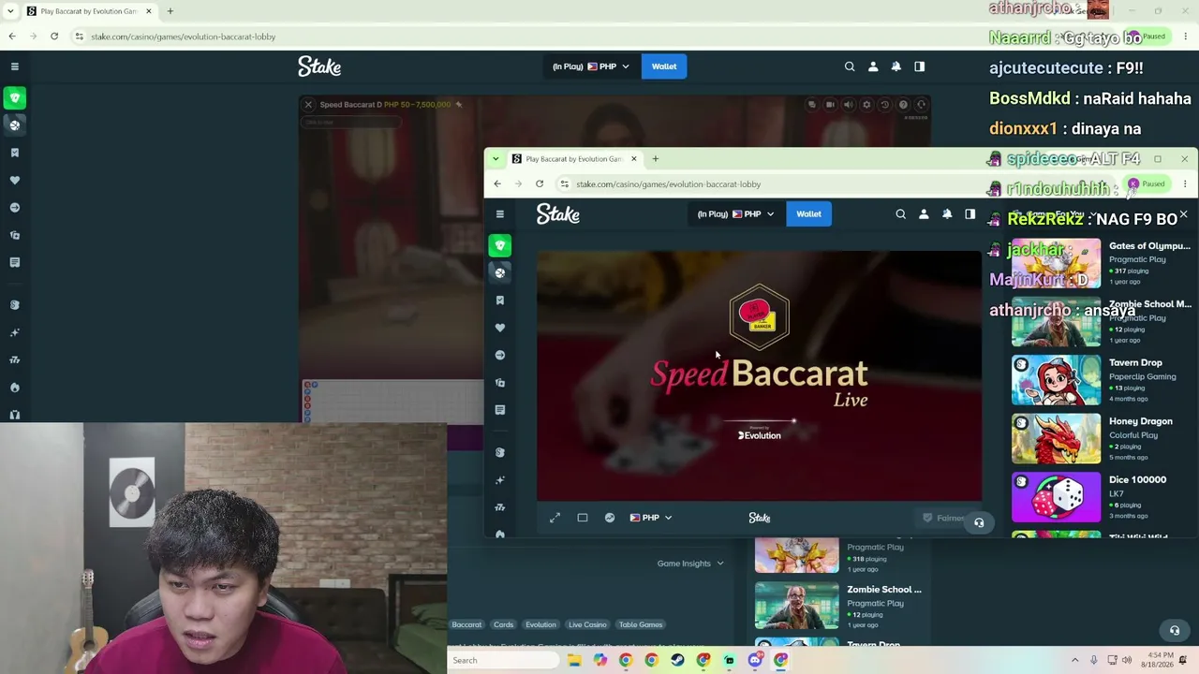The image size is (1199, 674).
Task: Click the Wallet button in front Stake window
Action: (808, 214)
